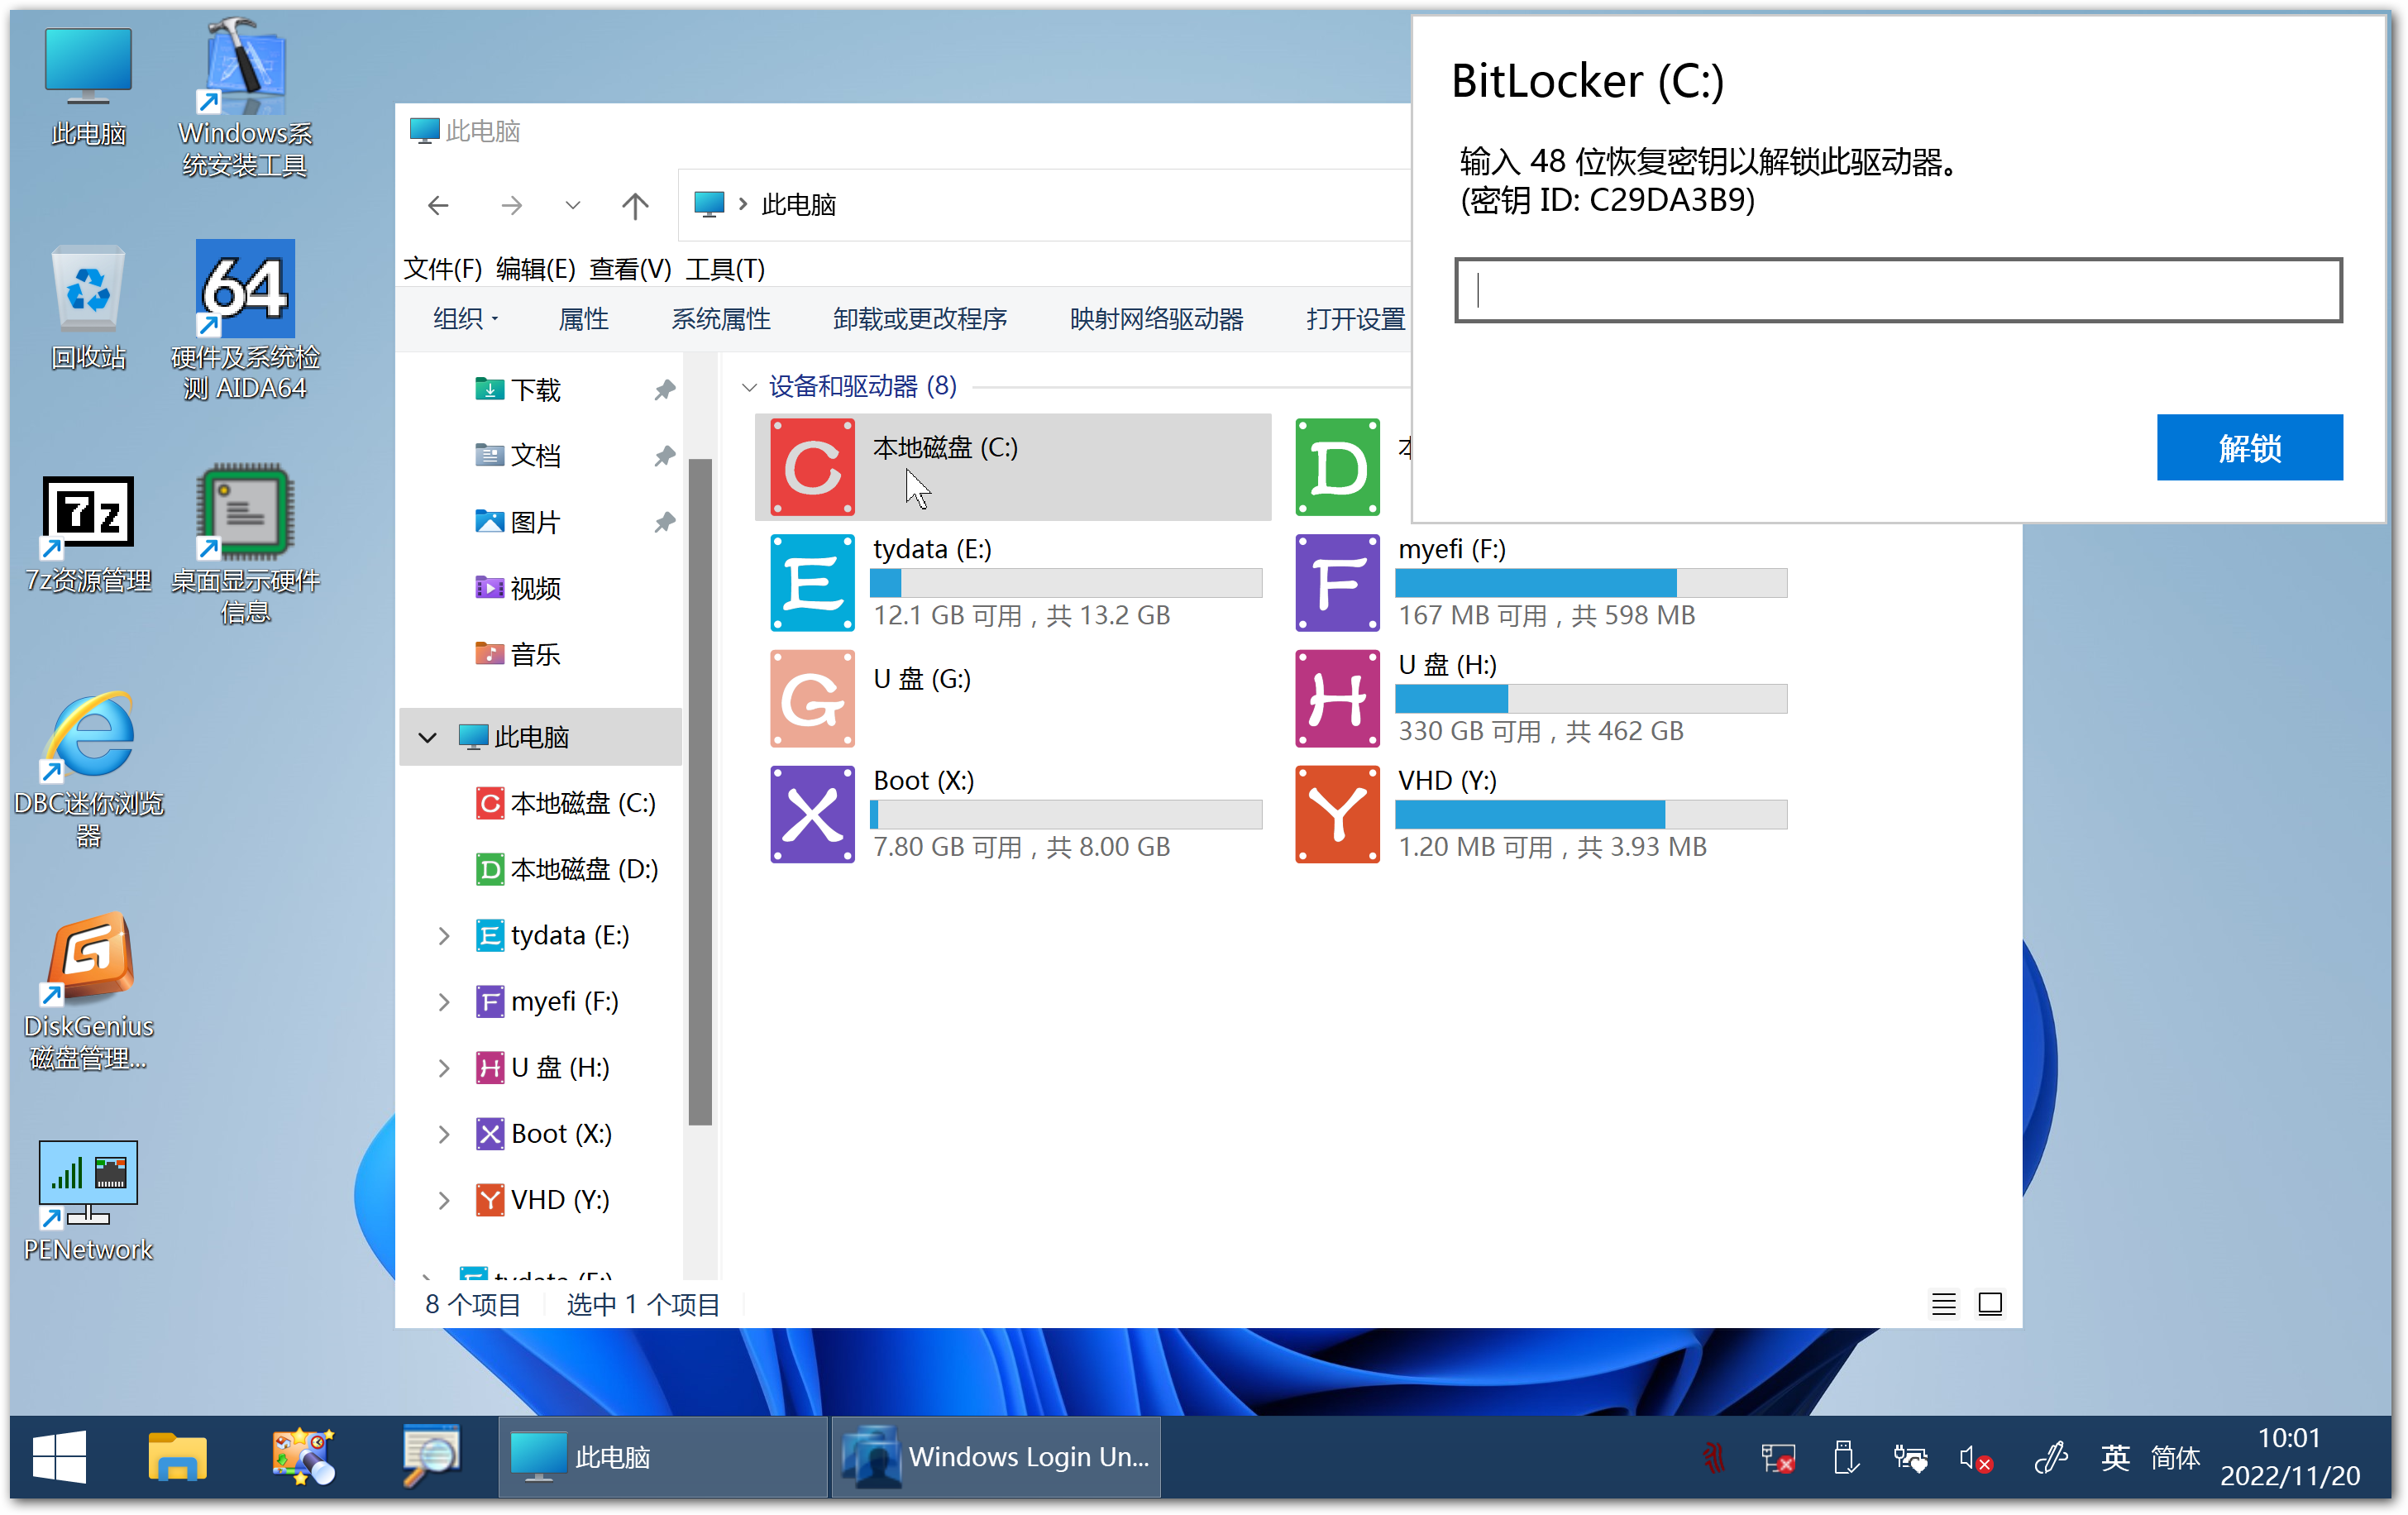This screenshot has height=1515, width=2408.
Task: Select the AIDA64 硬件及系统检测 shortcut
Action: tap(245, 320)
